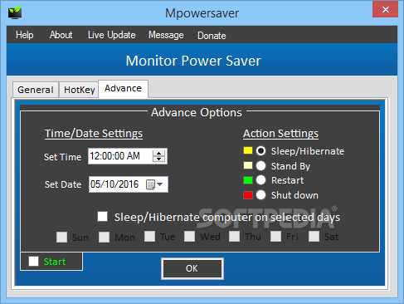404x304 pixels.
Task: Enable the Start checkbox
Action: click(x=34, y=261)
